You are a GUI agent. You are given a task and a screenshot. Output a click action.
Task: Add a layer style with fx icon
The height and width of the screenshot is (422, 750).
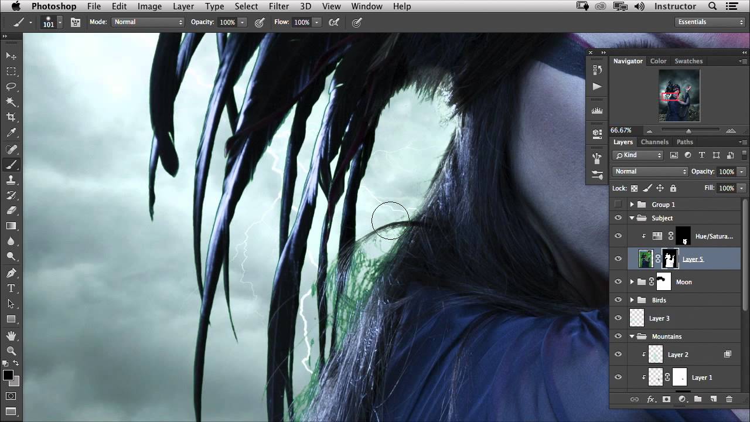pos(650,399)
